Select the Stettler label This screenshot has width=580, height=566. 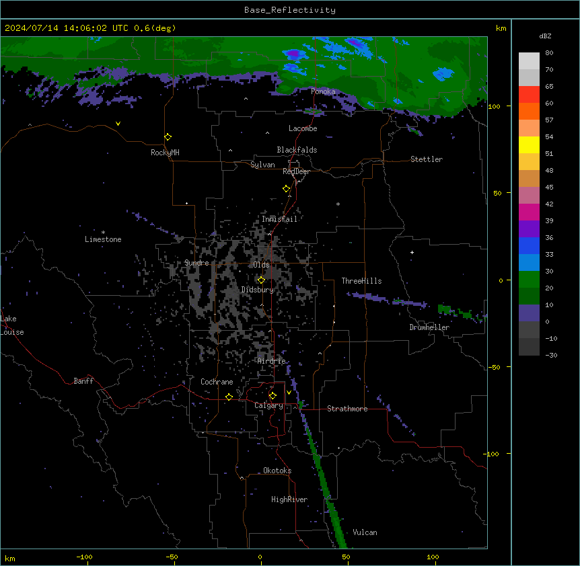(x=427, y=159)
